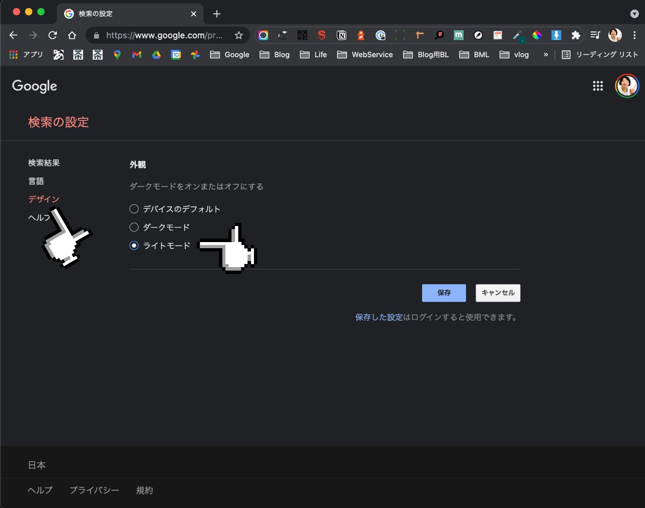This screenshot has height=508, width=645.
Task: Open the アプリ apps shortcut
Action: click(x=26, y=54)
